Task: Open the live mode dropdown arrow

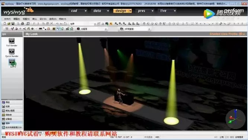Action: pos(175,11)
